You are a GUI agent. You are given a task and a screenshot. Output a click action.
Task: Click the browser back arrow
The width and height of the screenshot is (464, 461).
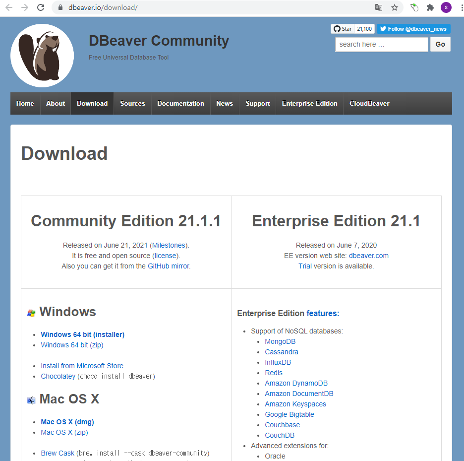point(9,7)
